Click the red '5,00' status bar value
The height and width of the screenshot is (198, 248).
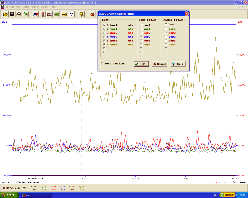[53, 187]
